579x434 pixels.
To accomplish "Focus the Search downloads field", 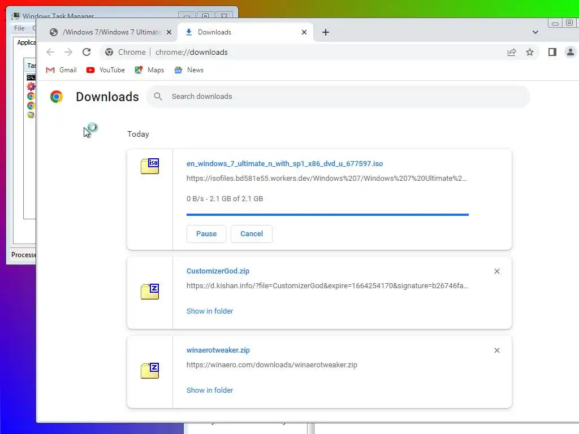I will point(338,97).
